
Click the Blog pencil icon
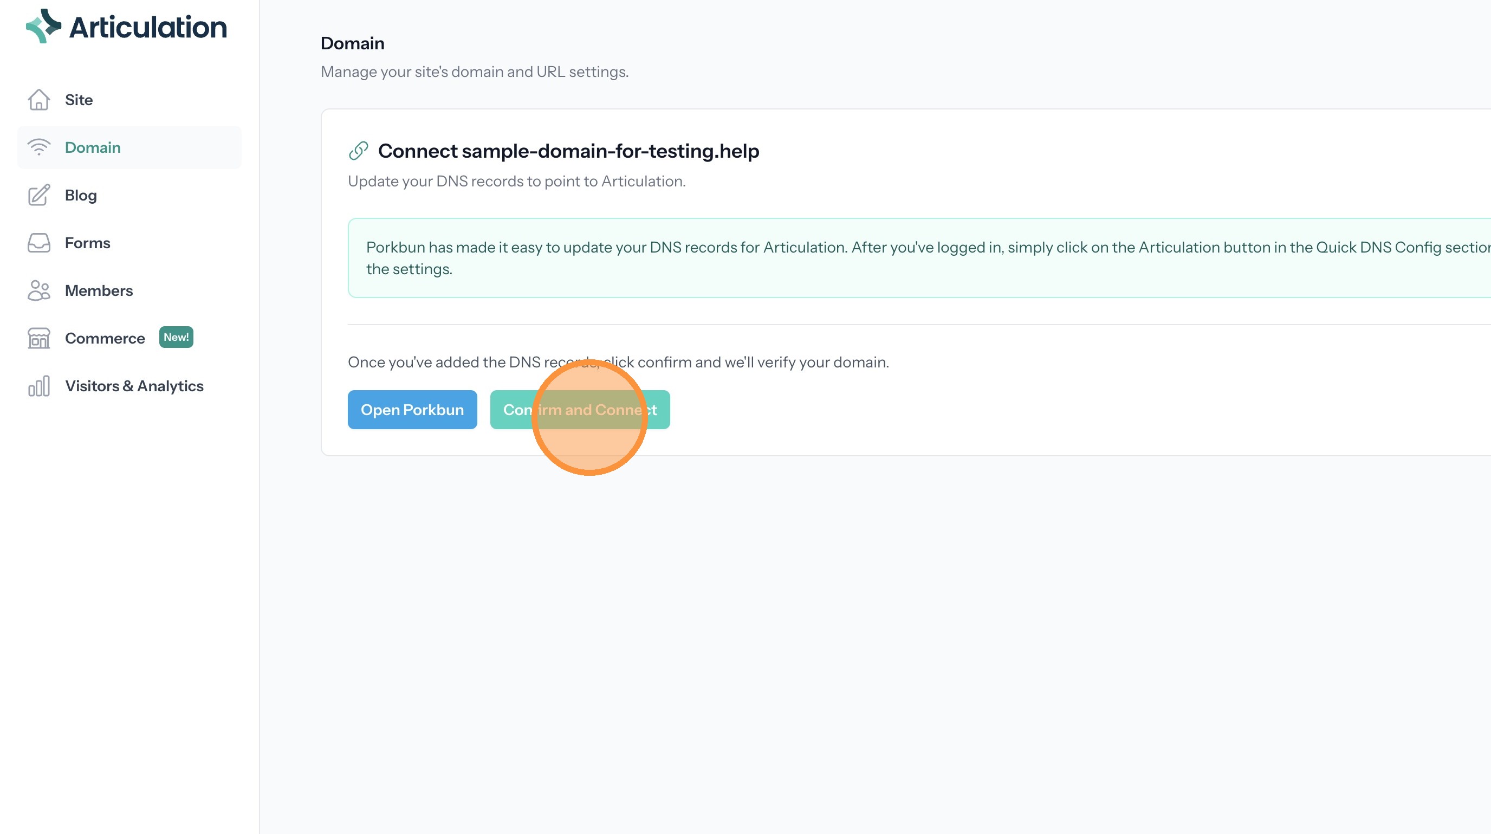[39, 195]
